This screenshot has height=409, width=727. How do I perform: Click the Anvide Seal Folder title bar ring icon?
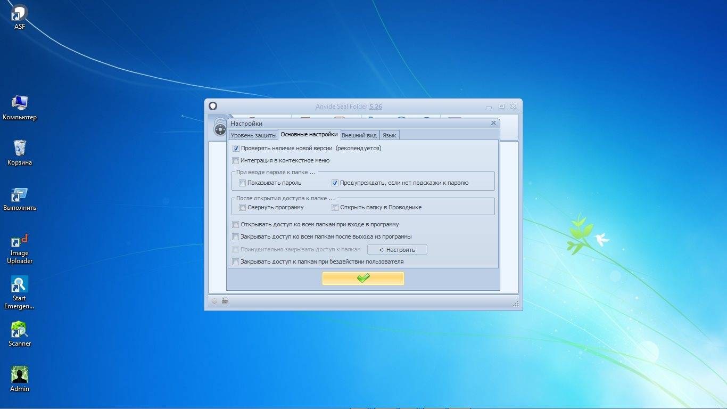click(x=213, y=106)
